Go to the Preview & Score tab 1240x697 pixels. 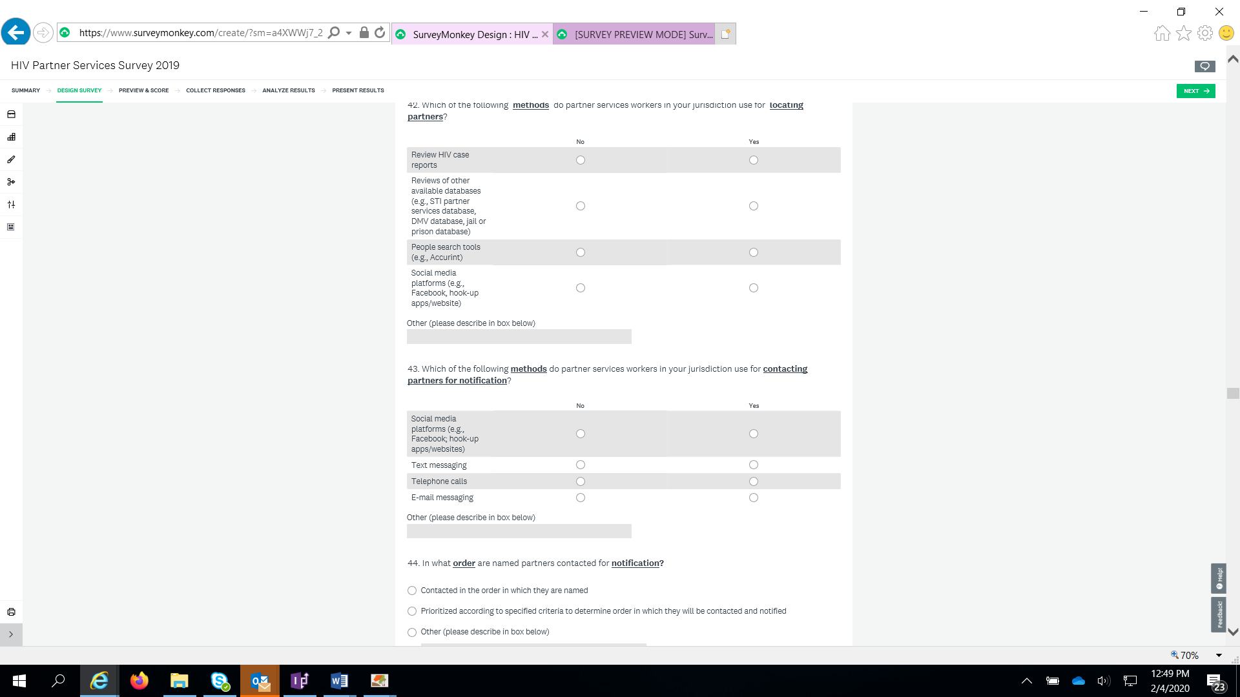click(x=143, y=90)
